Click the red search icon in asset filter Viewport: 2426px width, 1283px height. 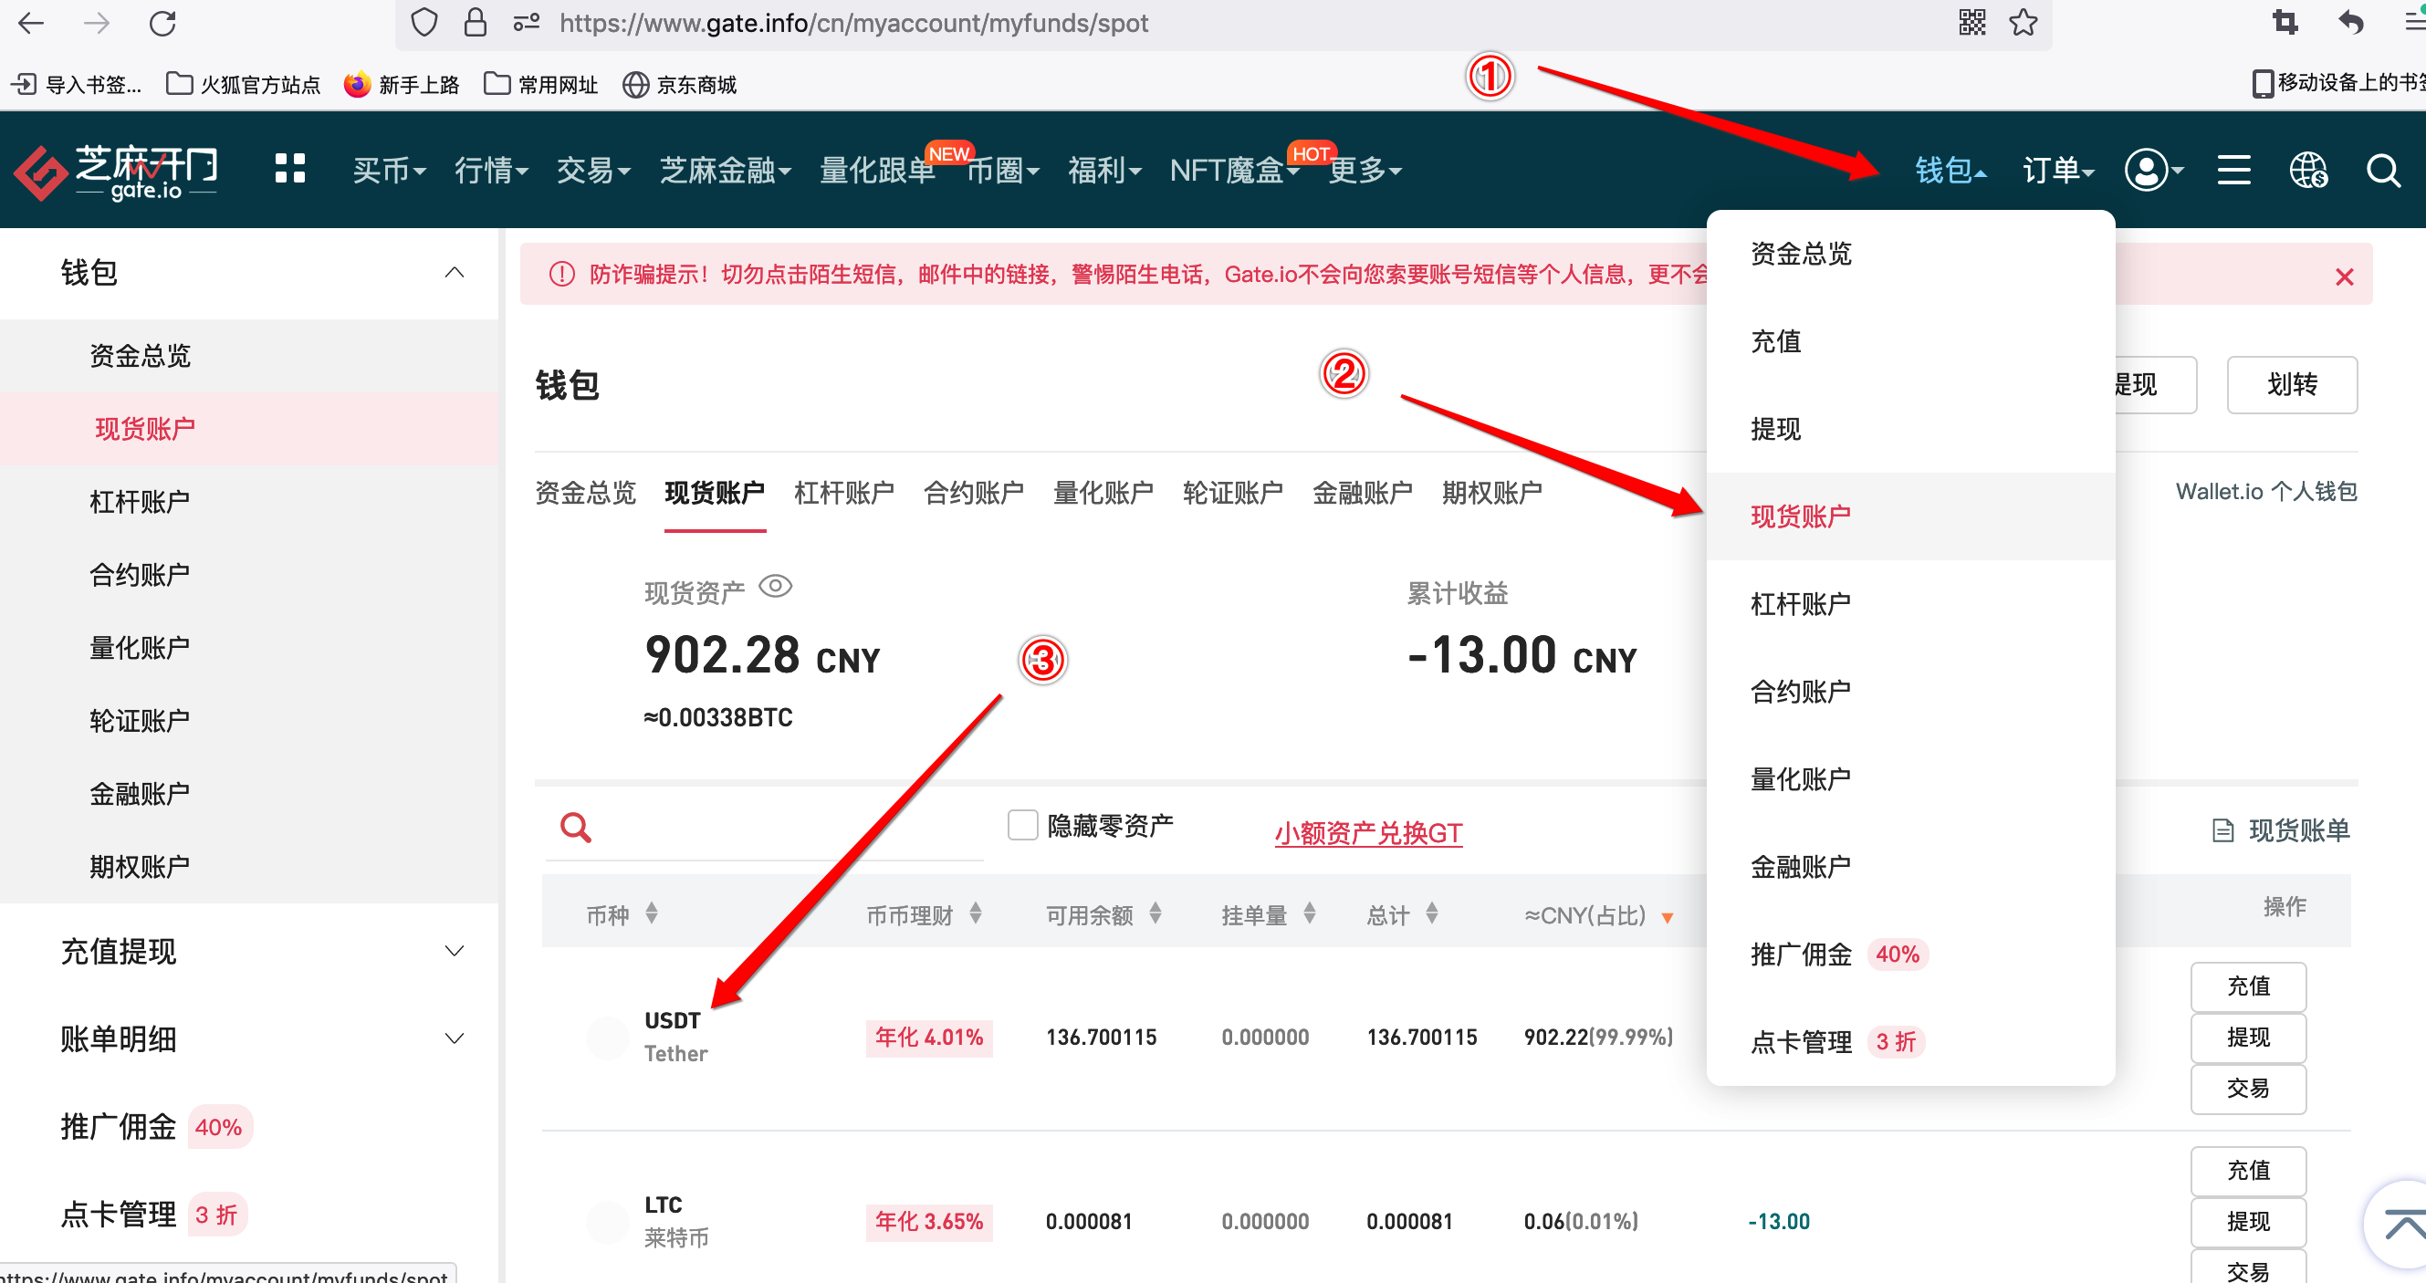(575, 829)
